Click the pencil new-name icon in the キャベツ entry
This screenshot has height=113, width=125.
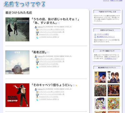coord(37,92)
